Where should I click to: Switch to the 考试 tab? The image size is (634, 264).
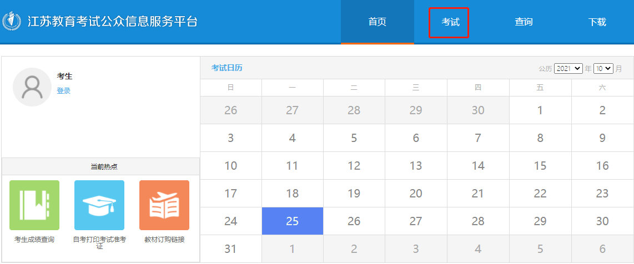coord(450,22)
